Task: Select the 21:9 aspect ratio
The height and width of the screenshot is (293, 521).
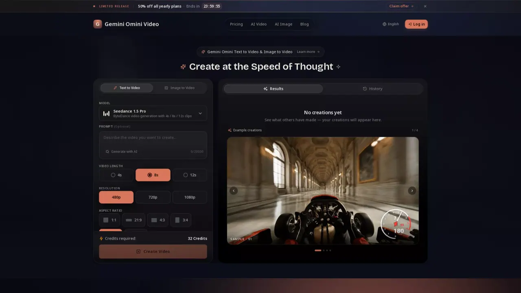Action: click(134, 220)
